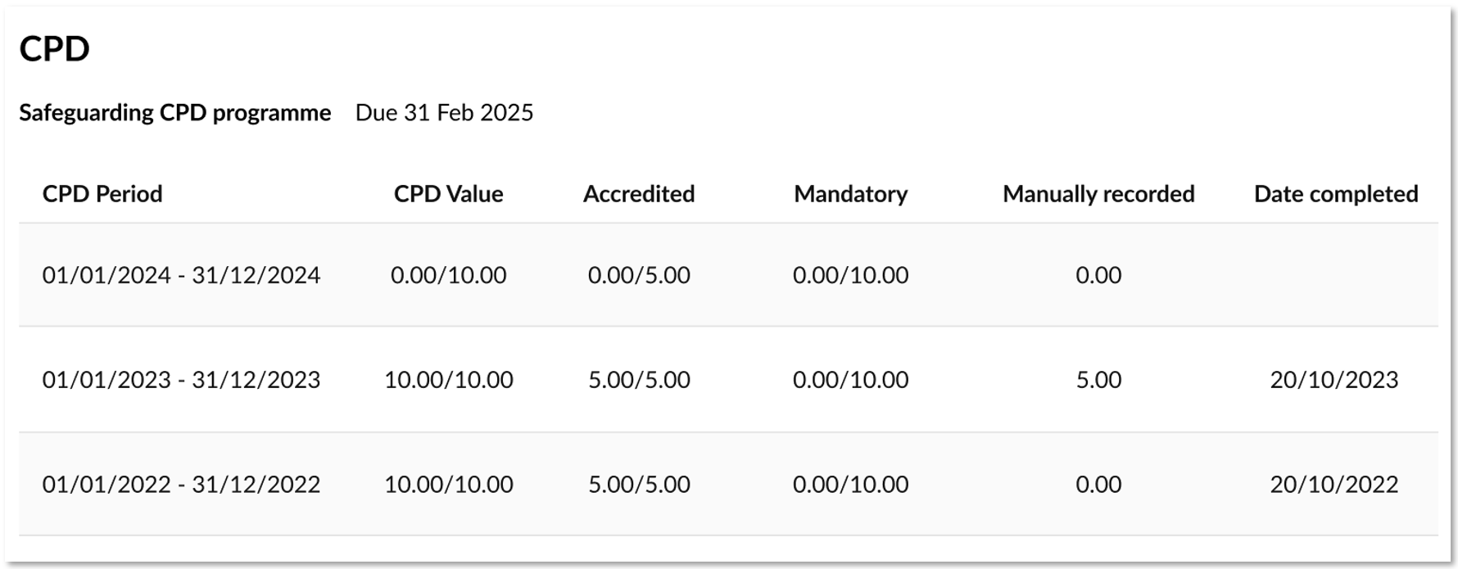1458x569 pixels.
Task: Click the Mandatory column header
Action: [851, 194]
